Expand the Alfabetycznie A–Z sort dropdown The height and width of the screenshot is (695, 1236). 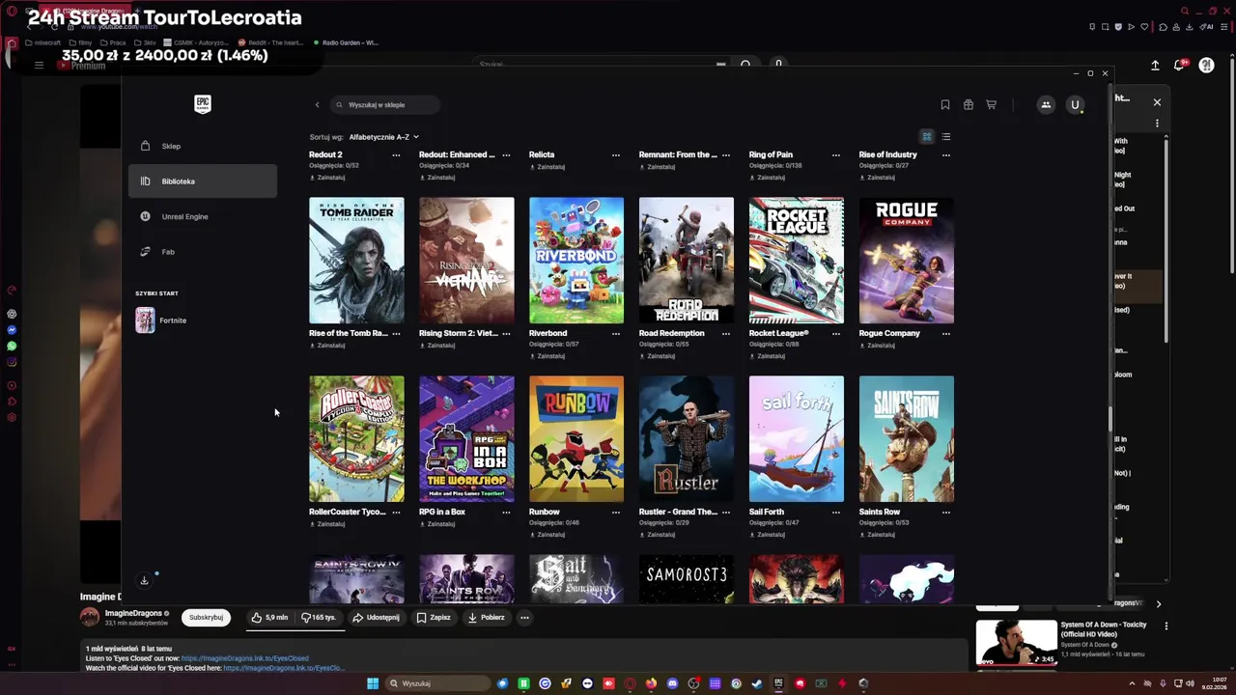click(383, 137)
